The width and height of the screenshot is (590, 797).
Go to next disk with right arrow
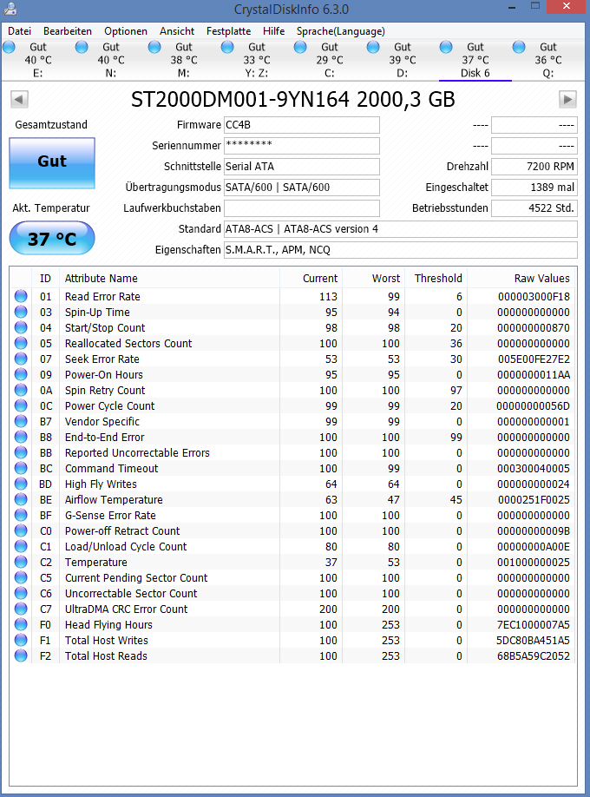(567, 99)
